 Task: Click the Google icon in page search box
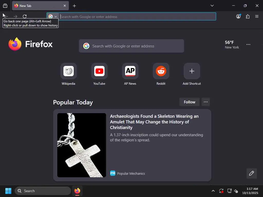[x=86, y=46]
